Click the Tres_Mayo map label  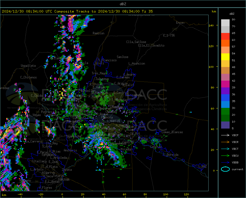[x=99, y=73]
